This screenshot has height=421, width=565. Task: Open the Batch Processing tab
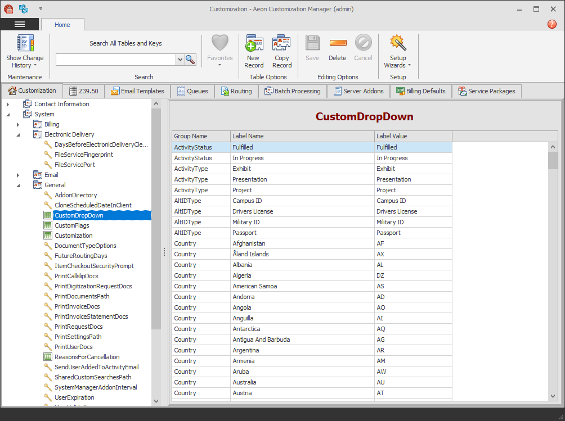(292, 90)
